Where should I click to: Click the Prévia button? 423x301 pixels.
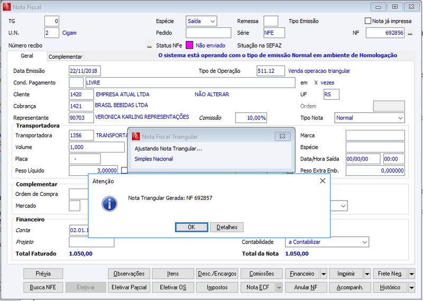[43, 274]
